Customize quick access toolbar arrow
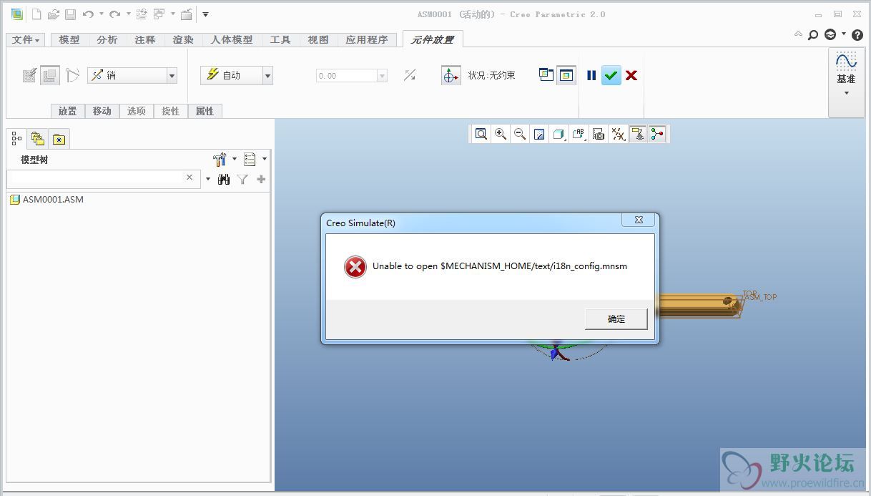The width and height of the screenshot is (871, 496). click(205, 14)
